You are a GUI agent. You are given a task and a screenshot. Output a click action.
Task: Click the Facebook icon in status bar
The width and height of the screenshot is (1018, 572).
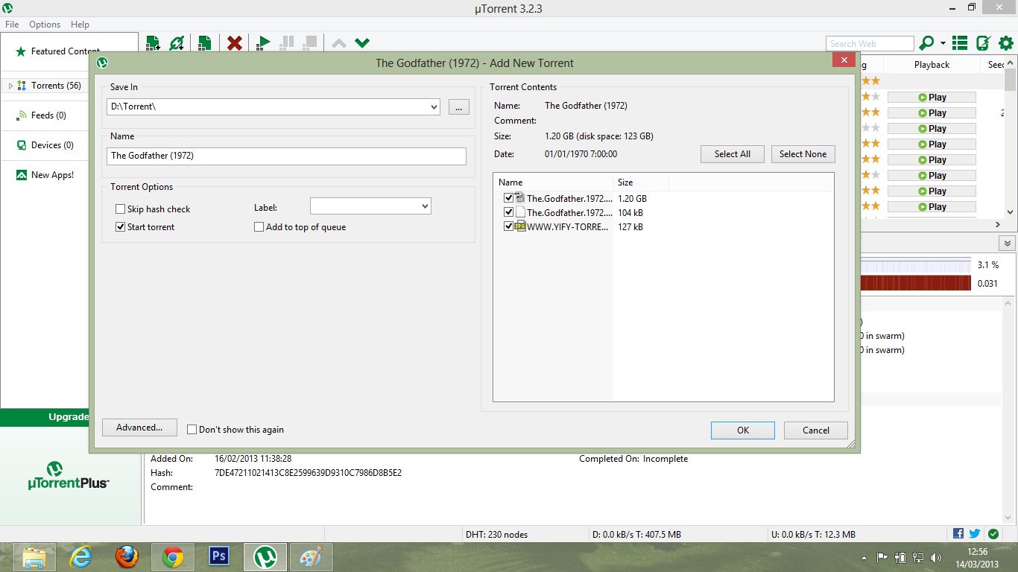click(x=958, y=534)
